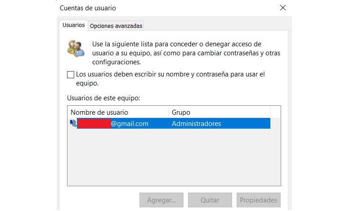The height and width of the screenshot is (211, 363).
Task: Click the Administradores group cell
Action: pos(196,123)
